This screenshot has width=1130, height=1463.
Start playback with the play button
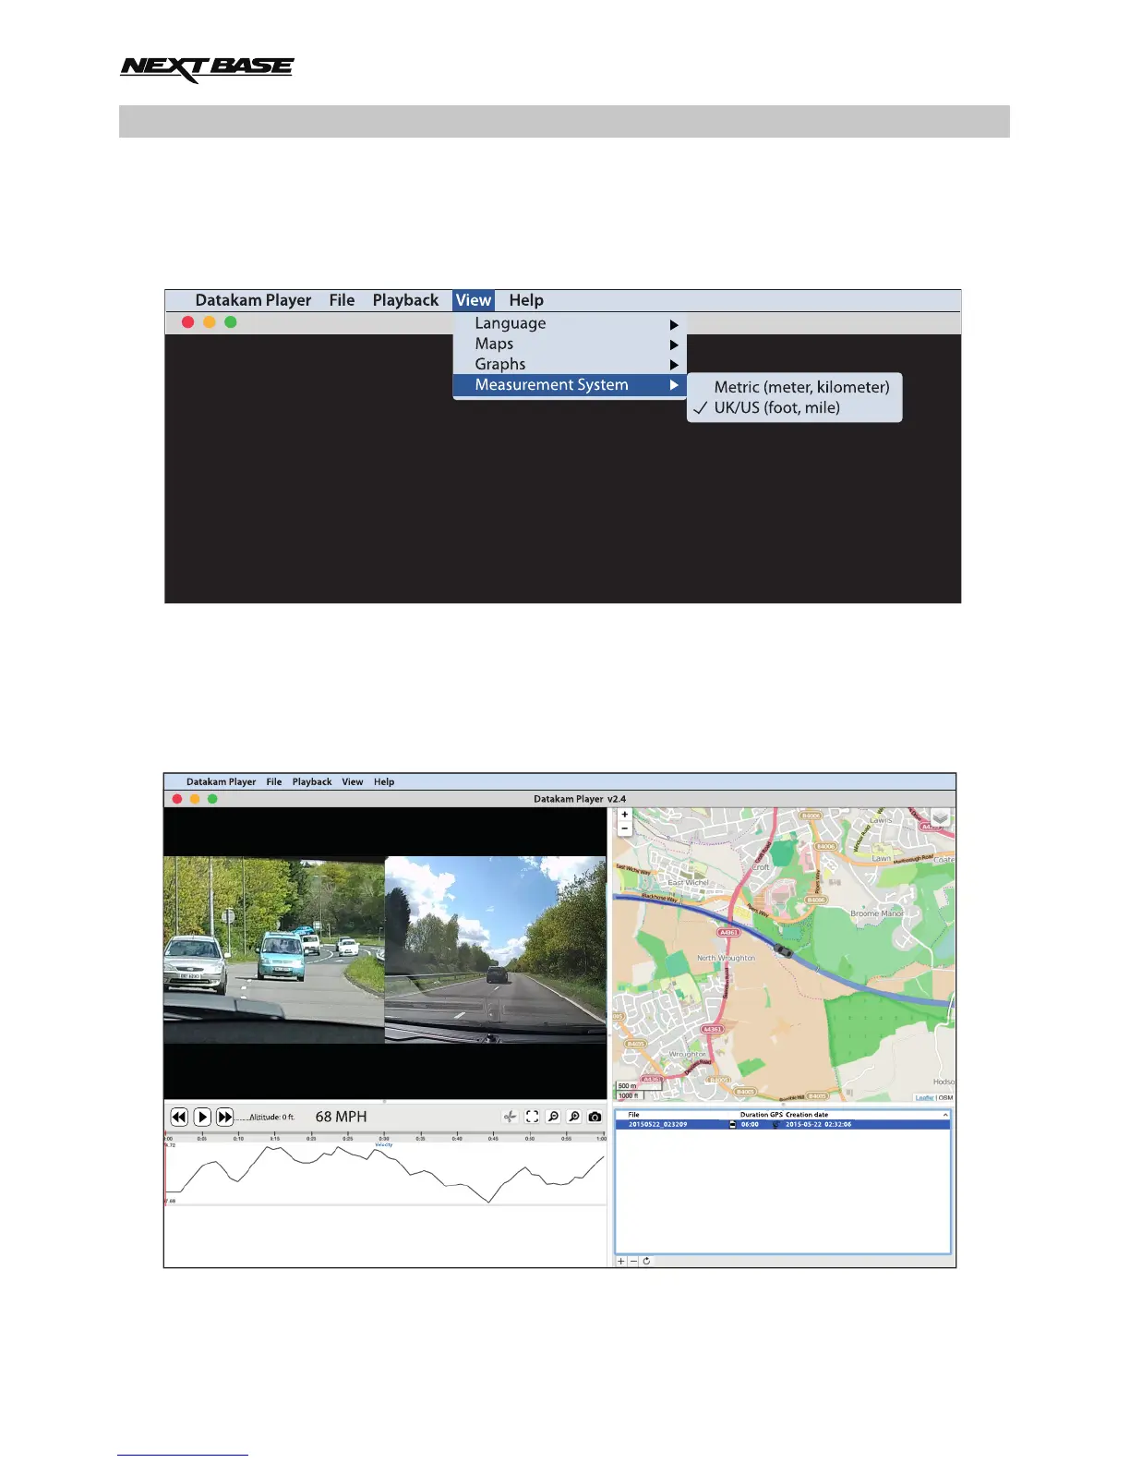[202, 1117]
